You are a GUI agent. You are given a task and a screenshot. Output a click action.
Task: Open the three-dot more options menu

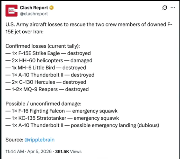(173, 8)
